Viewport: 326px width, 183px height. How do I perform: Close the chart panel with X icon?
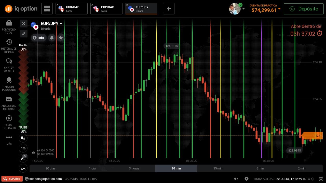coord(23,24)
